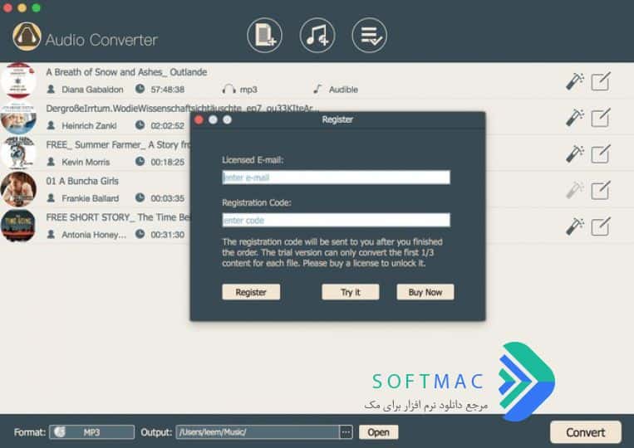Open effects wand for Kevin Morris track
Screen dimensions: 634x448
[574, 154]
